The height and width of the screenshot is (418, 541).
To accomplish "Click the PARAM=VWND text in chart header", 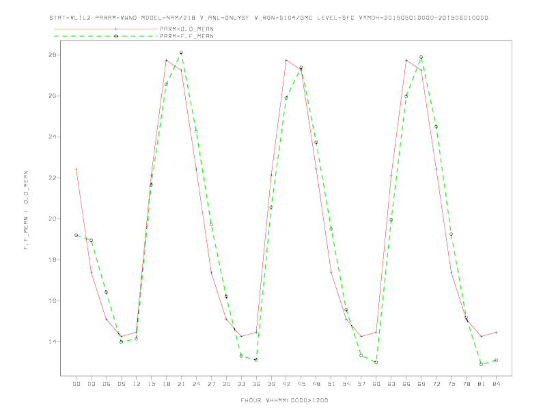I will (x=116, y=18).
